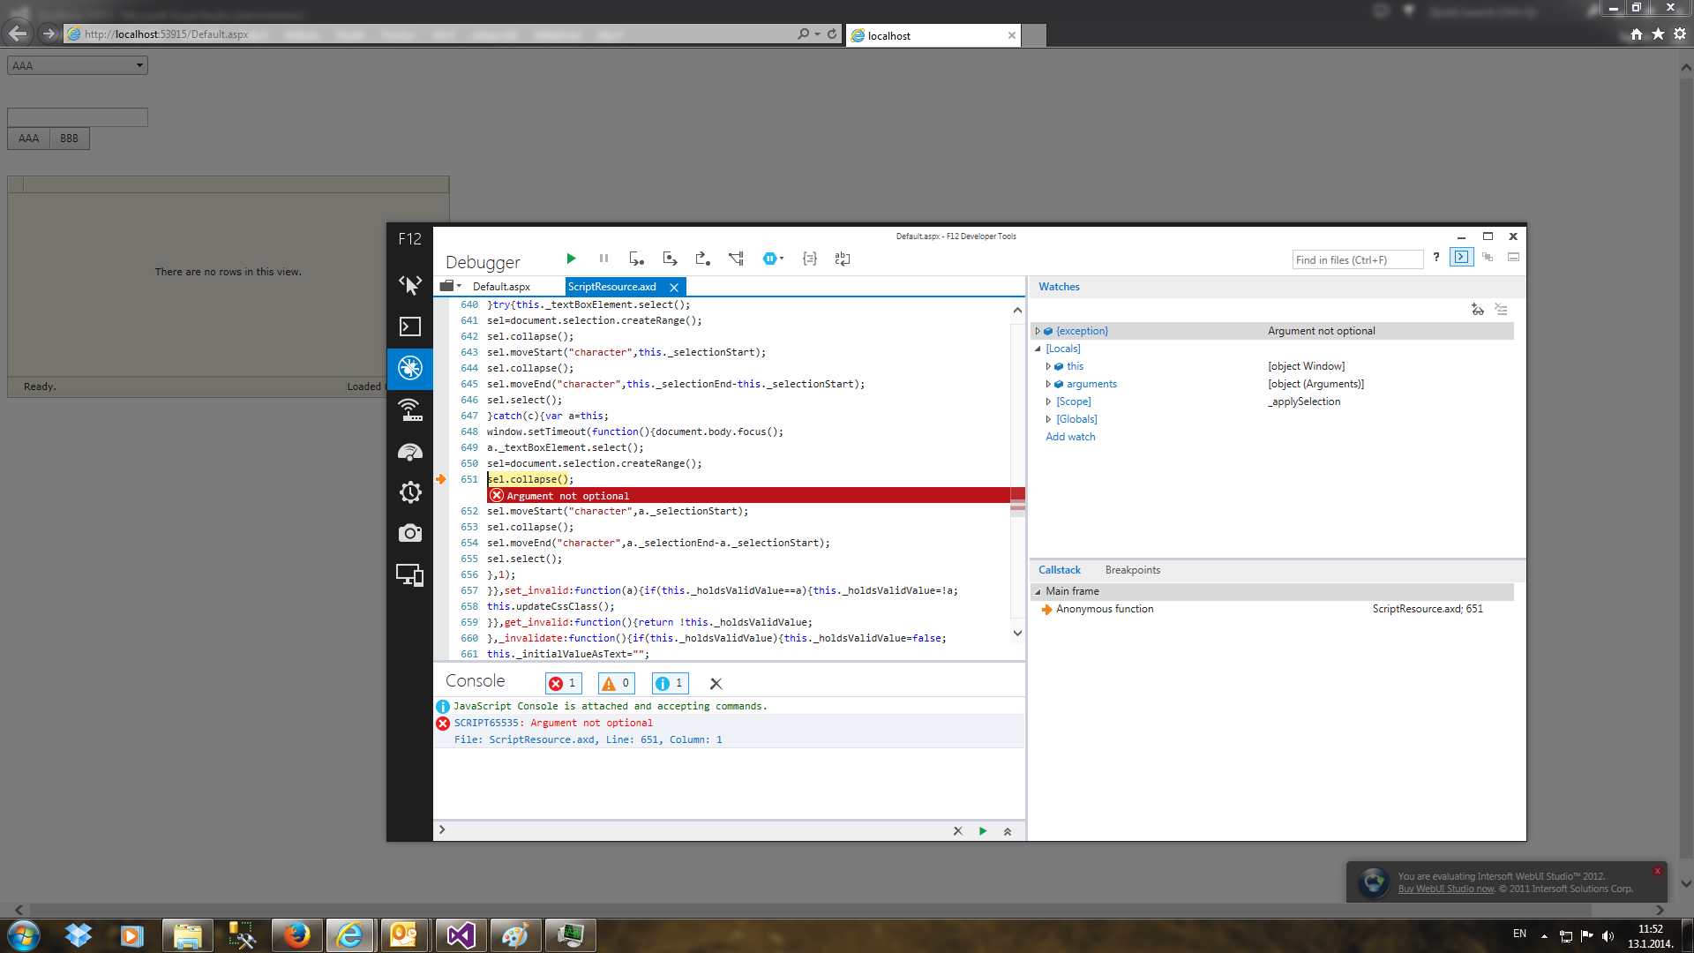Expand the {exception} watch entry
1694x953 pixels.
[x=1038, y=331]
